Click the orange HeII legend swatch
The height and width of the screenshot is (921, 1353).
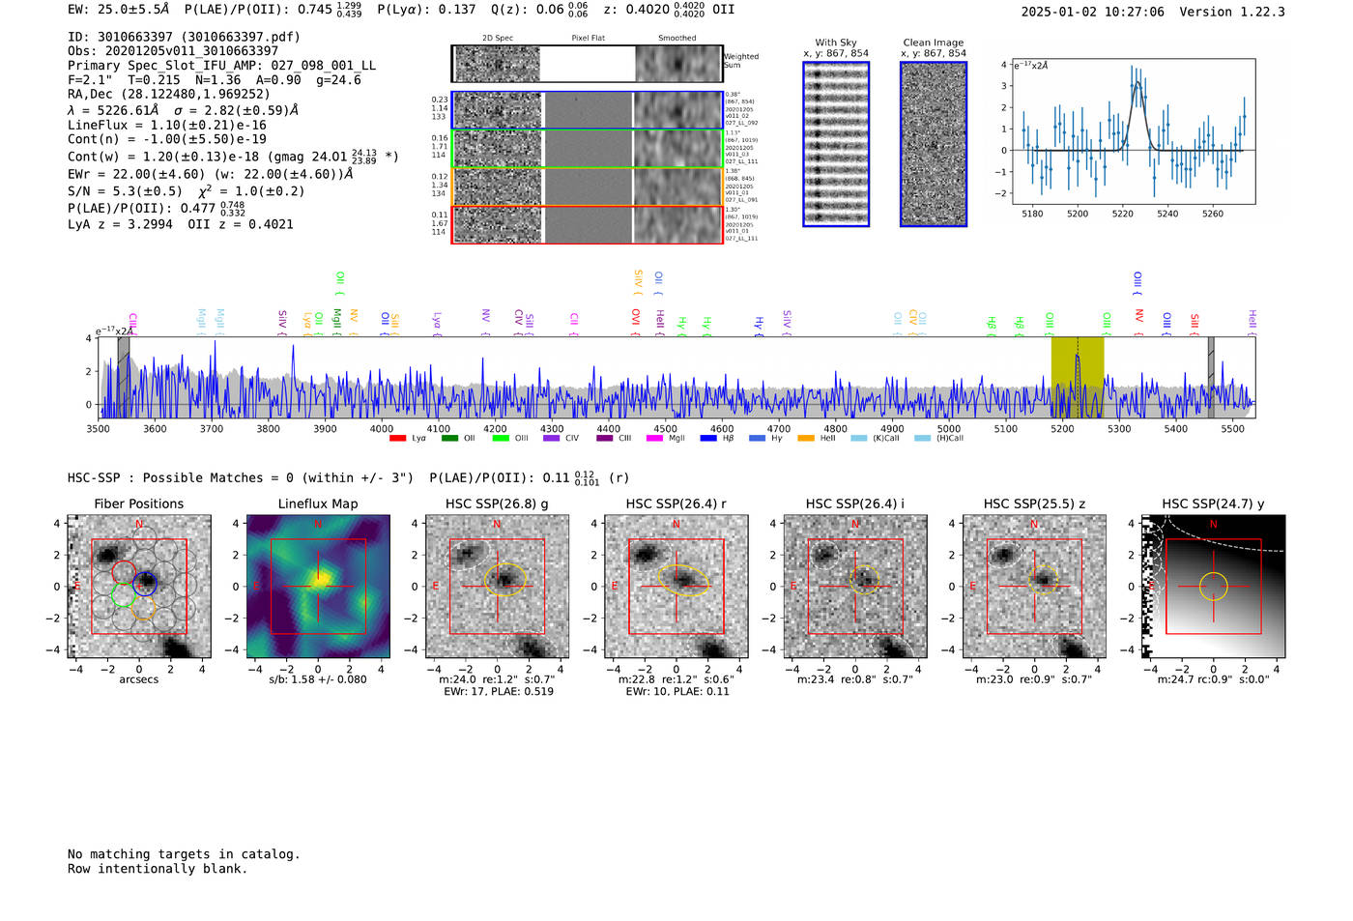(806, 439)
